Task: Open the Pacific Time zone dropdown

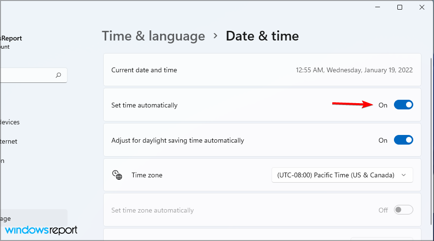Action: 342,175
